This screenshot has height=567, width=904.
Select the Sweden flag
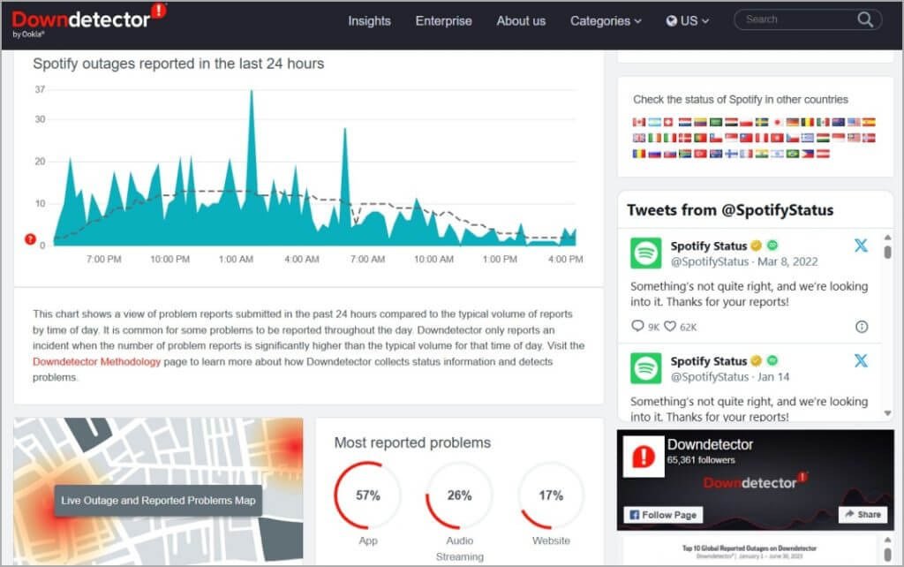762,122
